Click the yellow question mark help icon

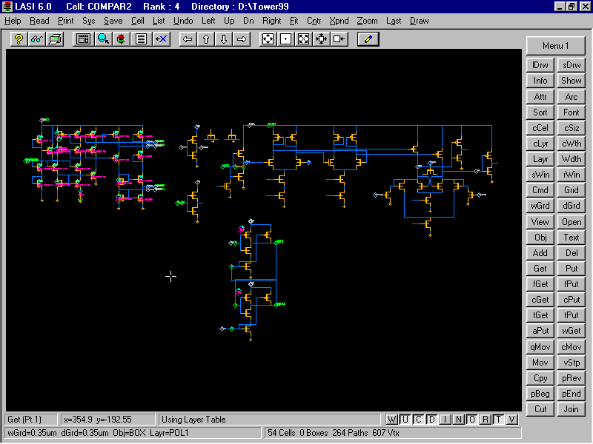[x=19, y=39]
